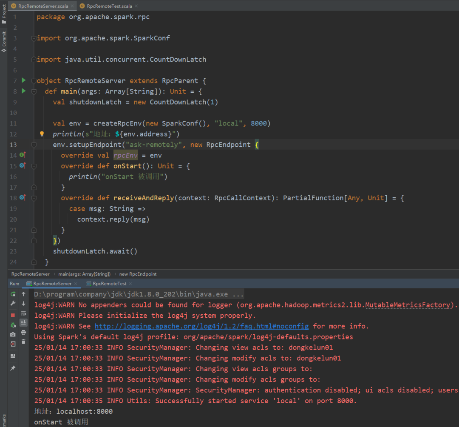
Task: Collapse the object RpcRemoteServer fold on line 7
Action: tap(34, 81)
